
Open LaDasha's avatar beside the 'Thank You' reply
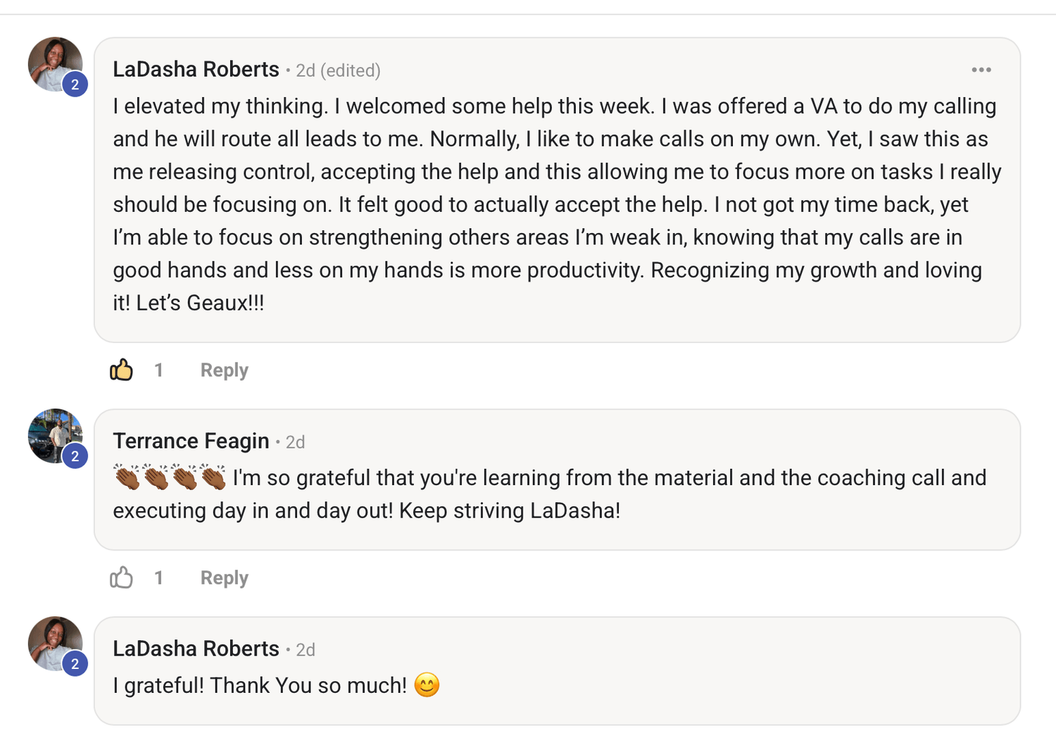pyautogui.click(x=52, y=641)
